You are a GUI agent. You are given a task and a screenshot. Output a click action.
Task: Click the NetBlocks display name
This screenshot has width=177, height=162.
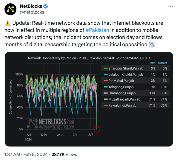click(31, 6)
